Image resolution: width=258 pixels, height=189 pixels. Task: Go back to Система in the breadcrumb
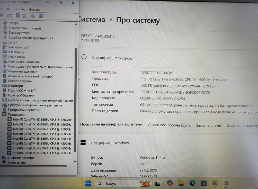(x=92, y=20)
